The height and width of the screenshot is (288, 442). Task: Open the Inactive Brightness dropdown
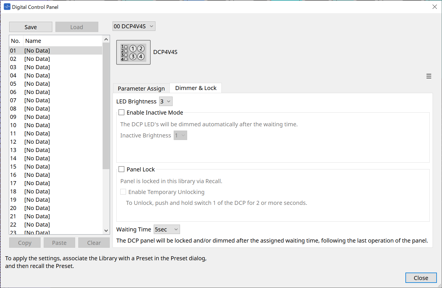pos(180,135)
